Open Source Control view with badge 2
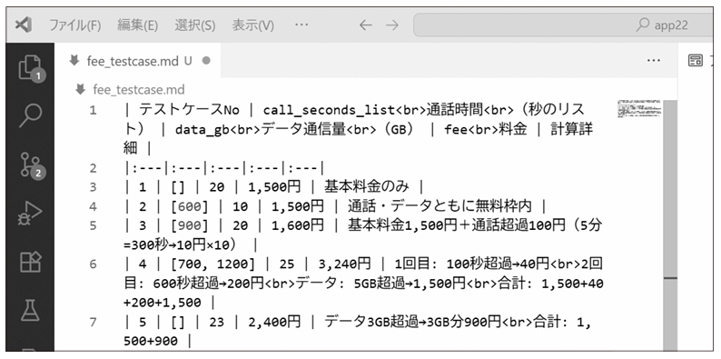The image size is (721, 359). point(31,165)
